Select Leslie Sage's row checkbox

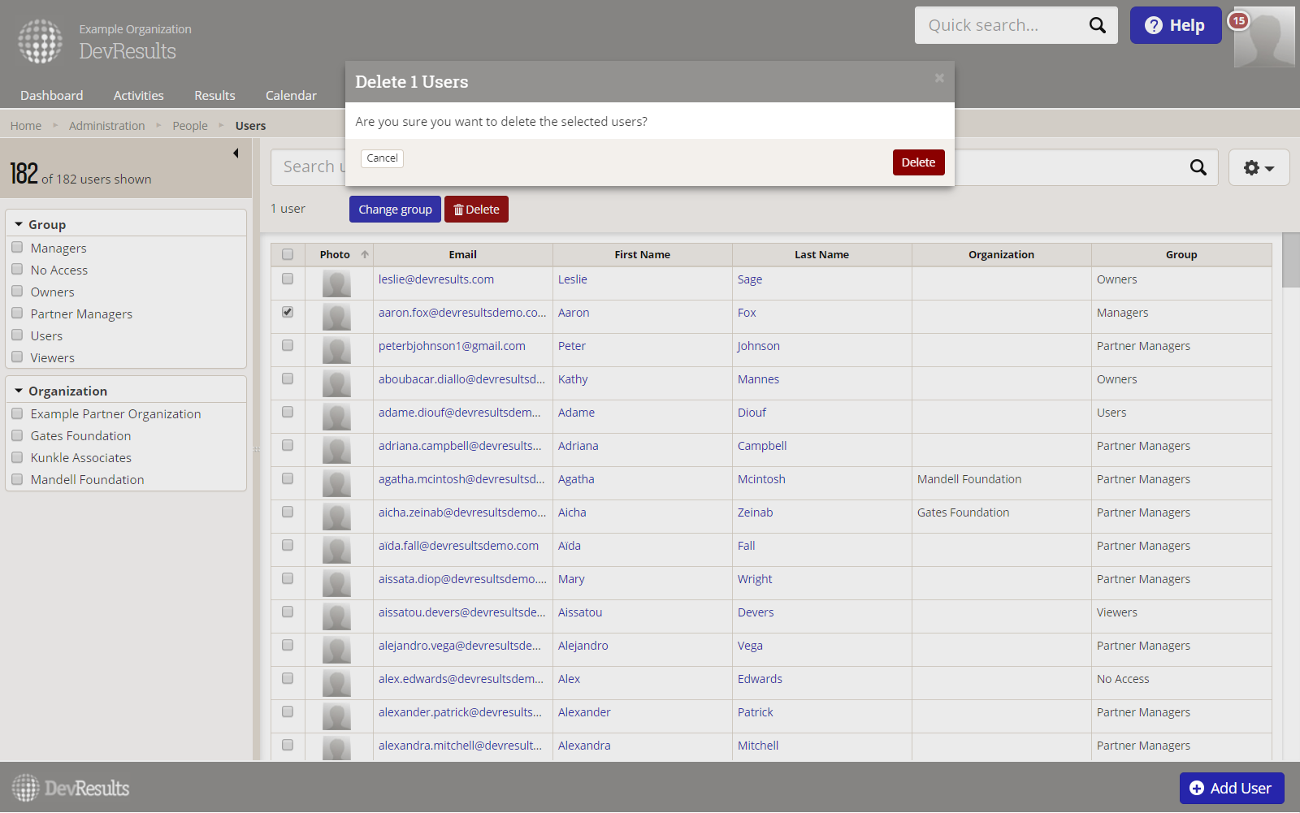288,279
